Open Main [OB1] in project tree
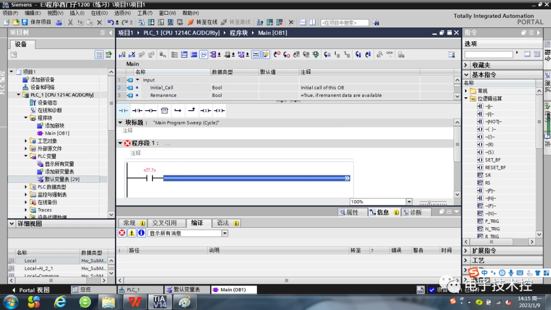Screen dimensions: 551x310 tap(57, 133)
